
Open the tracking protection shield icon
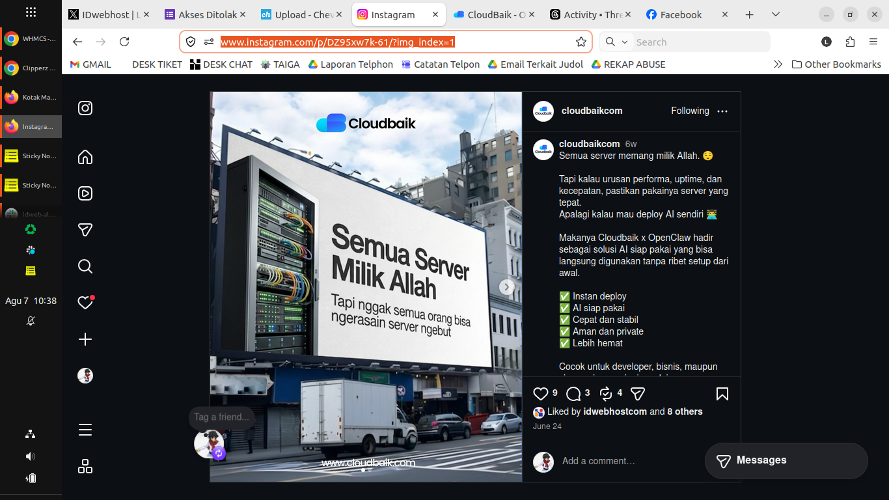tap(191, 42)
